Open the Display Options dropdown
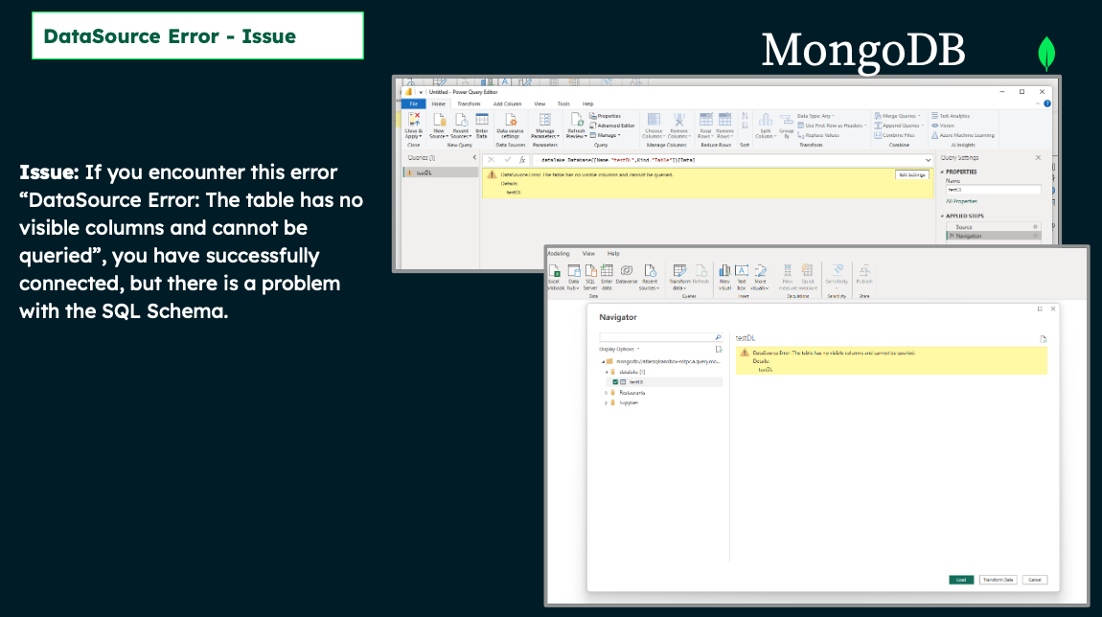 point(618,350)
